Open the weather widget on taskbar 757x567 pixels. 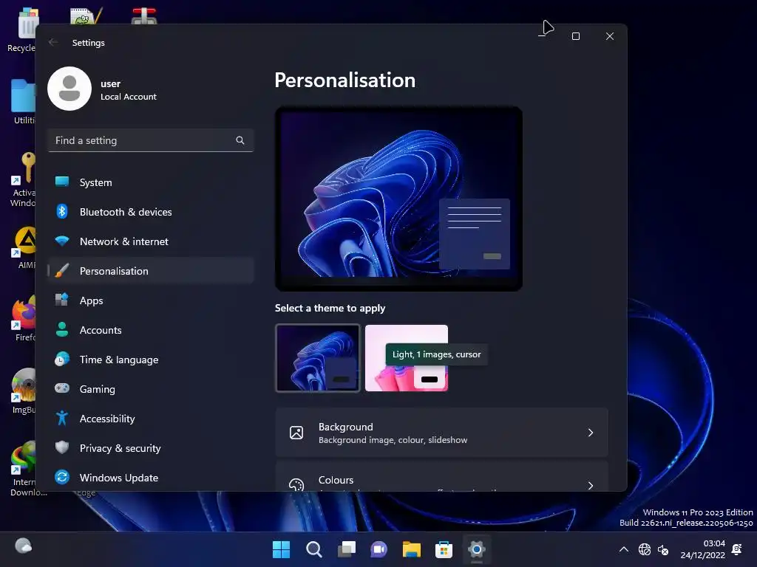pos(23,546)
